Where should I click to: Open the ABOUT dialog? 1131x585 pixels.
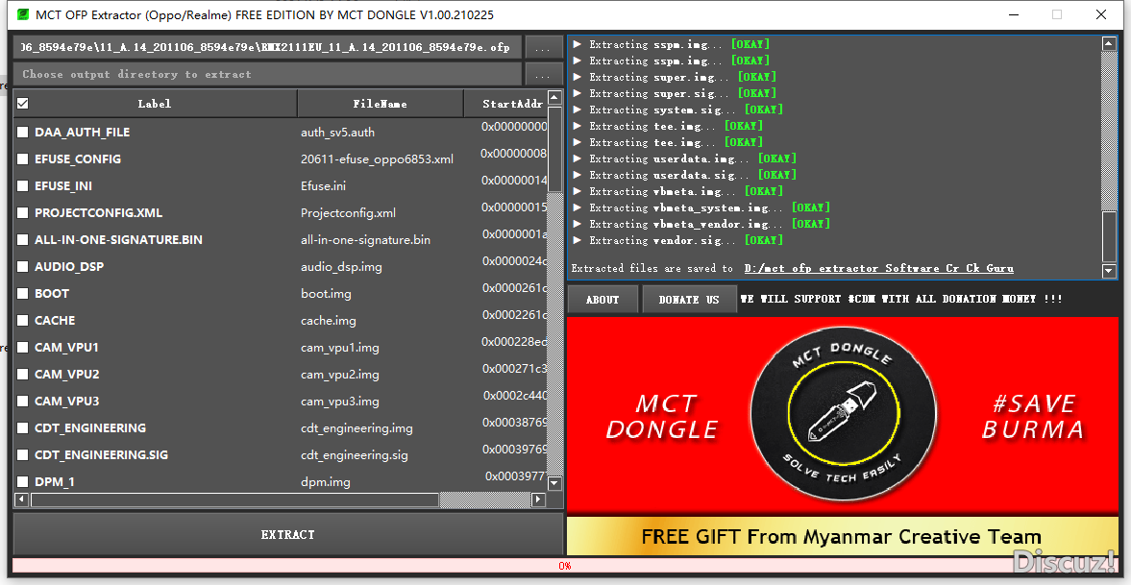tap(602, 300)
